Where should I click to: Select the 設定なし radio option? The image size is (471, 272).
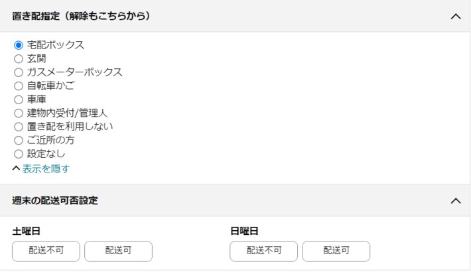tap(19, 154)
